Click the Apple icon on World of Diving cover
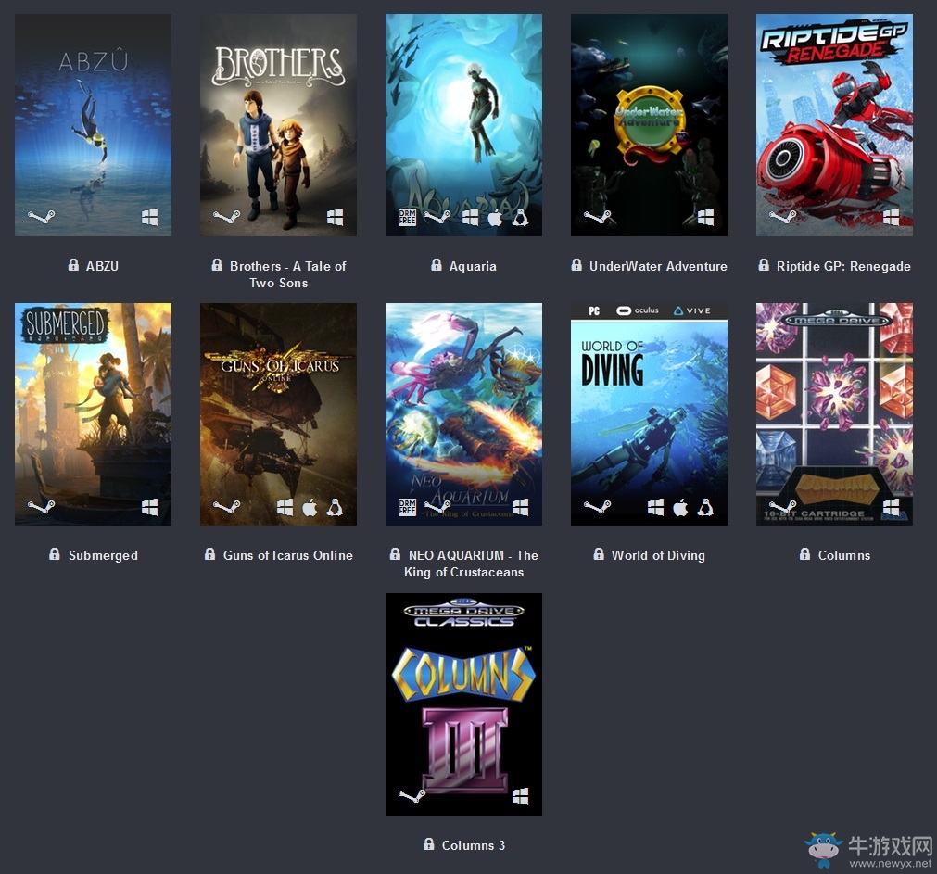This screenshot has width=937, height=874. (x=680, y=508)
